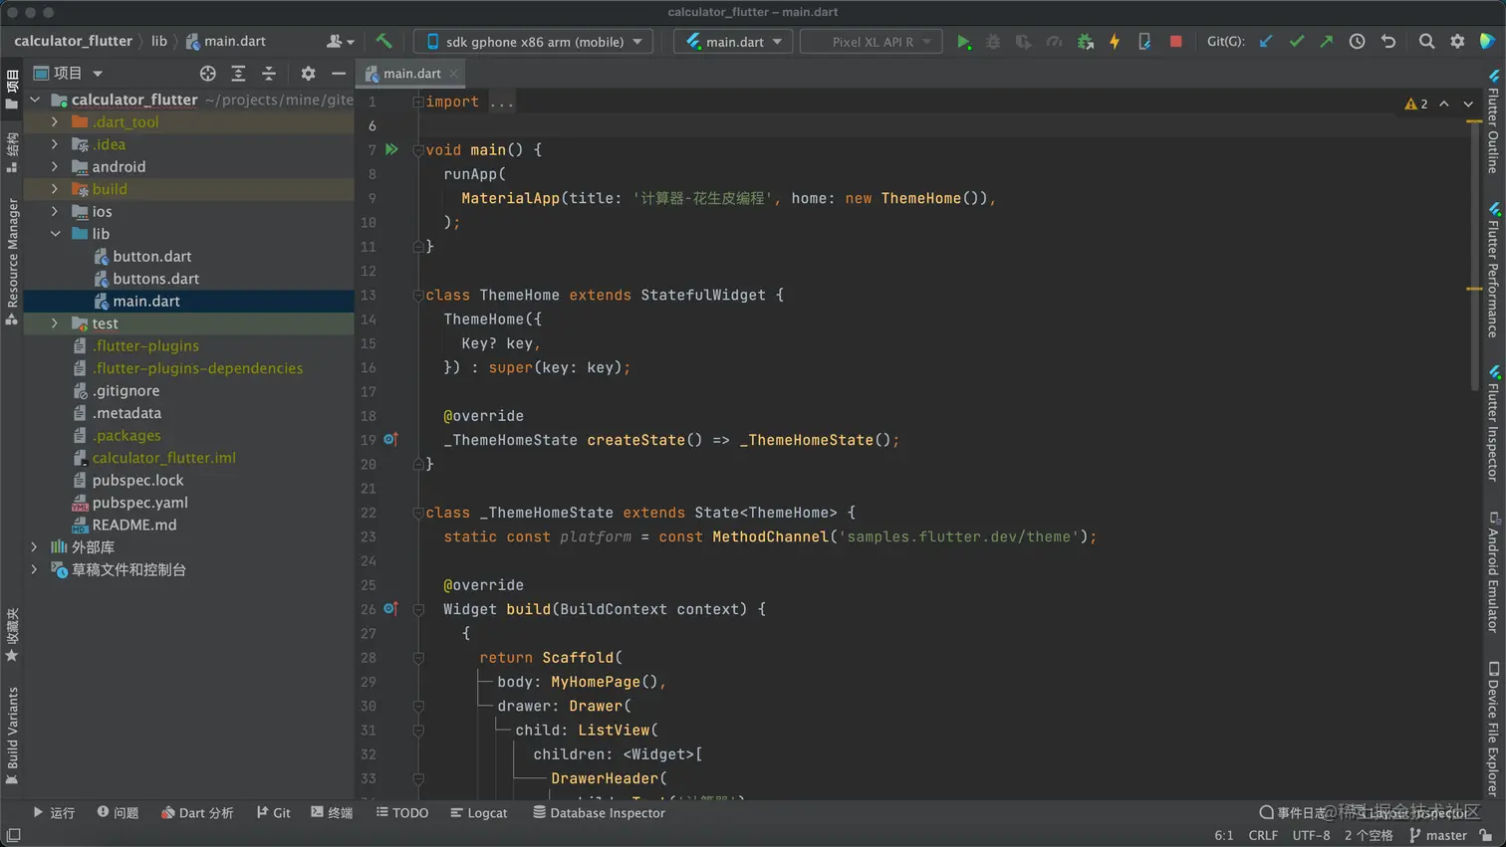Open the Dart 分析 tool window
This screenshot has height=847, width=1506.
pos(197,813)
